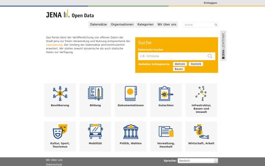Focus the top Suche input field
The image size is (265, 166).
tap(201, 25)
